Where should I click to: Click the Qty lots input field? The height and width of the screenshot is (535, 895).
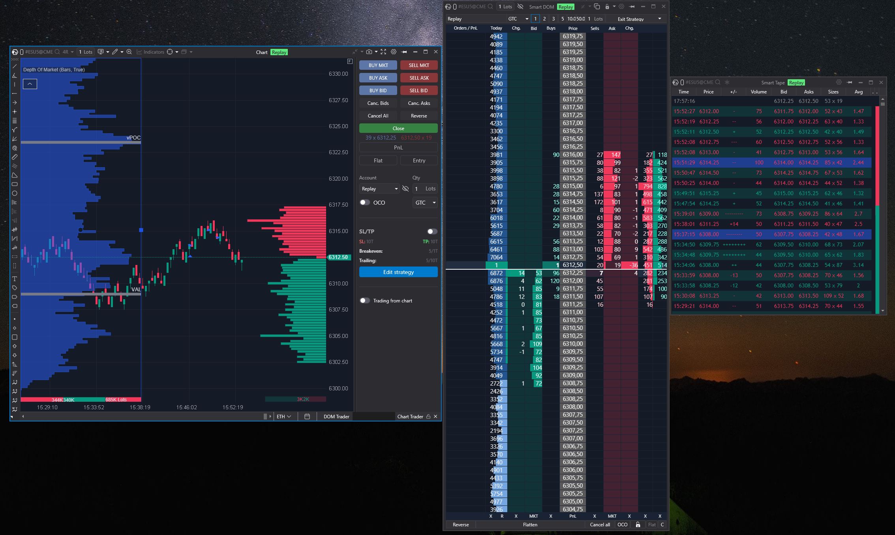[419, 189]
